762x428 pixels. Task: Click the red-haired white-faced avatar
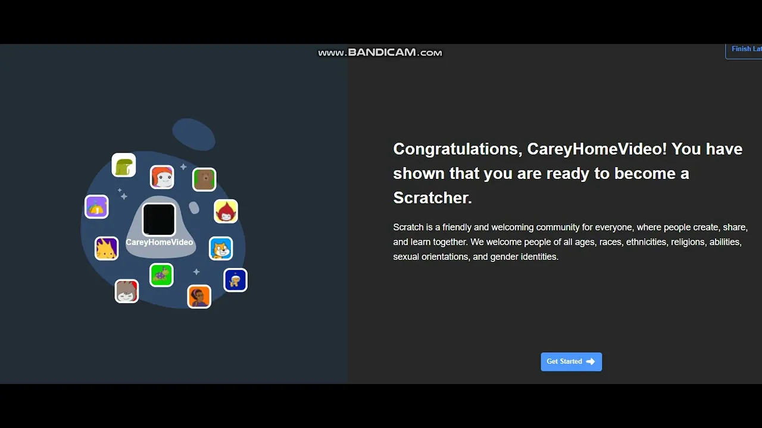162,177
